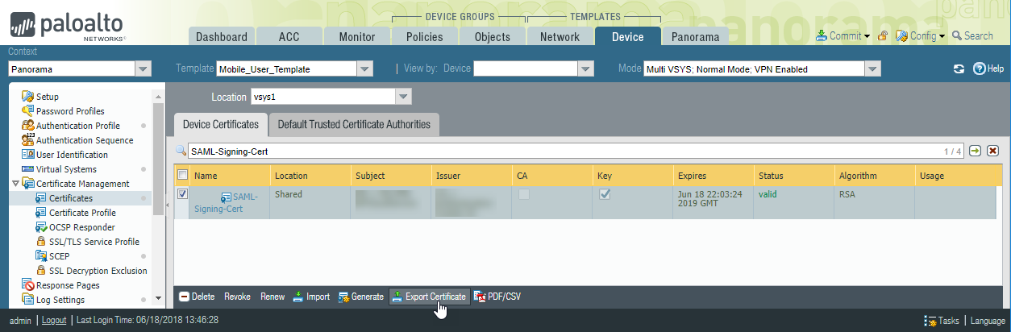Sort by the Expires column header
The width and height of the screenshot is (1011, 332).
click(713, 175)
